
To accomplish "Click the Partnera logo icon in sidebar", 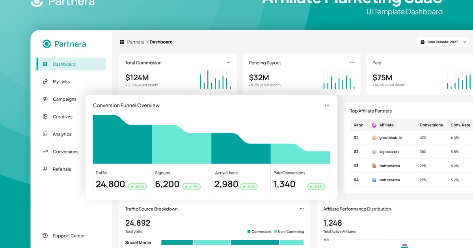I will 47,44.
